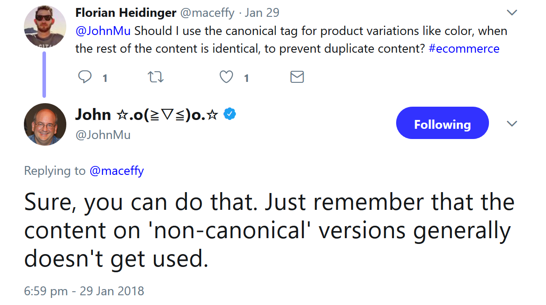Screen dimensions: 546x305
Task: Open the @JohnMu mention link
Action: pyautogui.click(x=102, y=31)
